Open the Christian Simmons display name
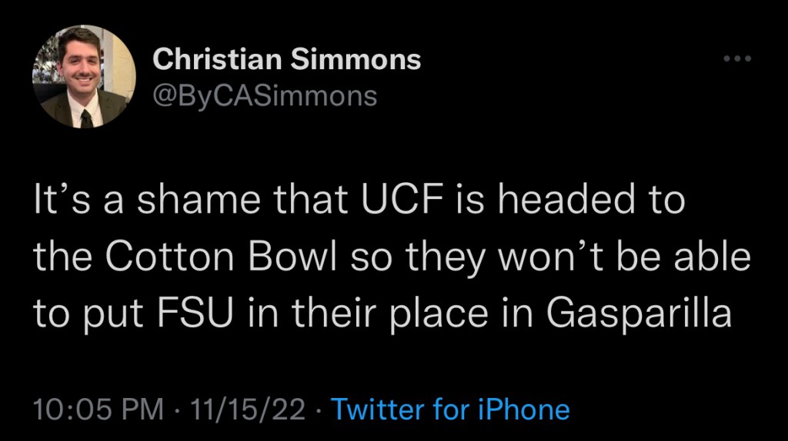 coord(286,60)
